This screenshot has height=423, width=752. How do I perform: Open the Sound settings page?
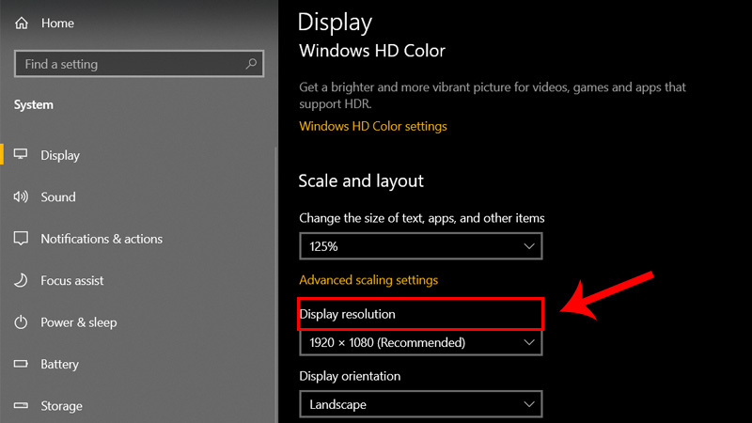58,197
